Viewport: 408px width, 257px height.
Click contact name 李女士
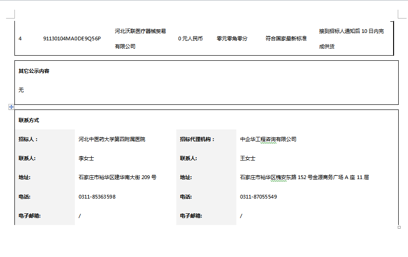(x=86, y=158)
